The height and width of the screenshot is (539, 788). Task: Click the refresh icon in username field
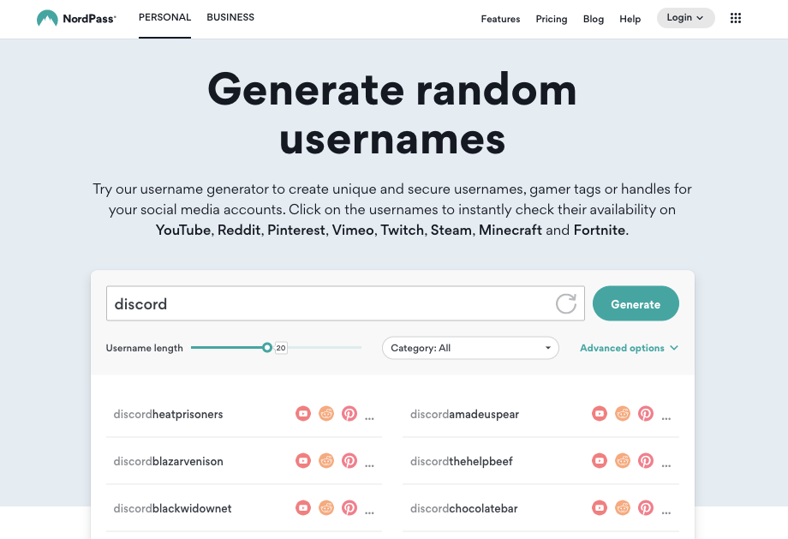[566, 303]
